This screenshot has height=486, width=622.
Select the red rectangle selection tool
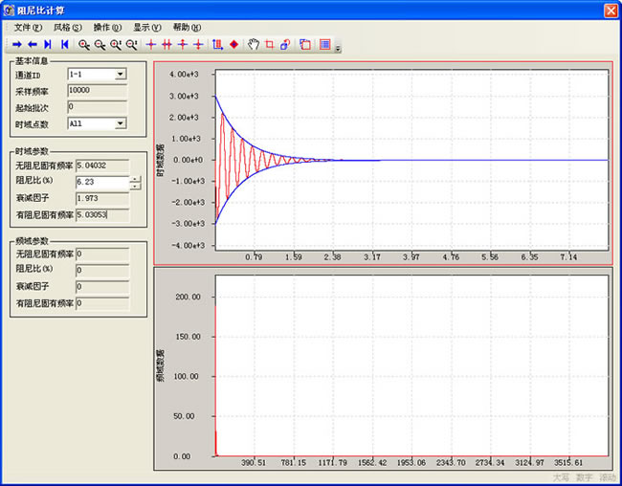269,44
